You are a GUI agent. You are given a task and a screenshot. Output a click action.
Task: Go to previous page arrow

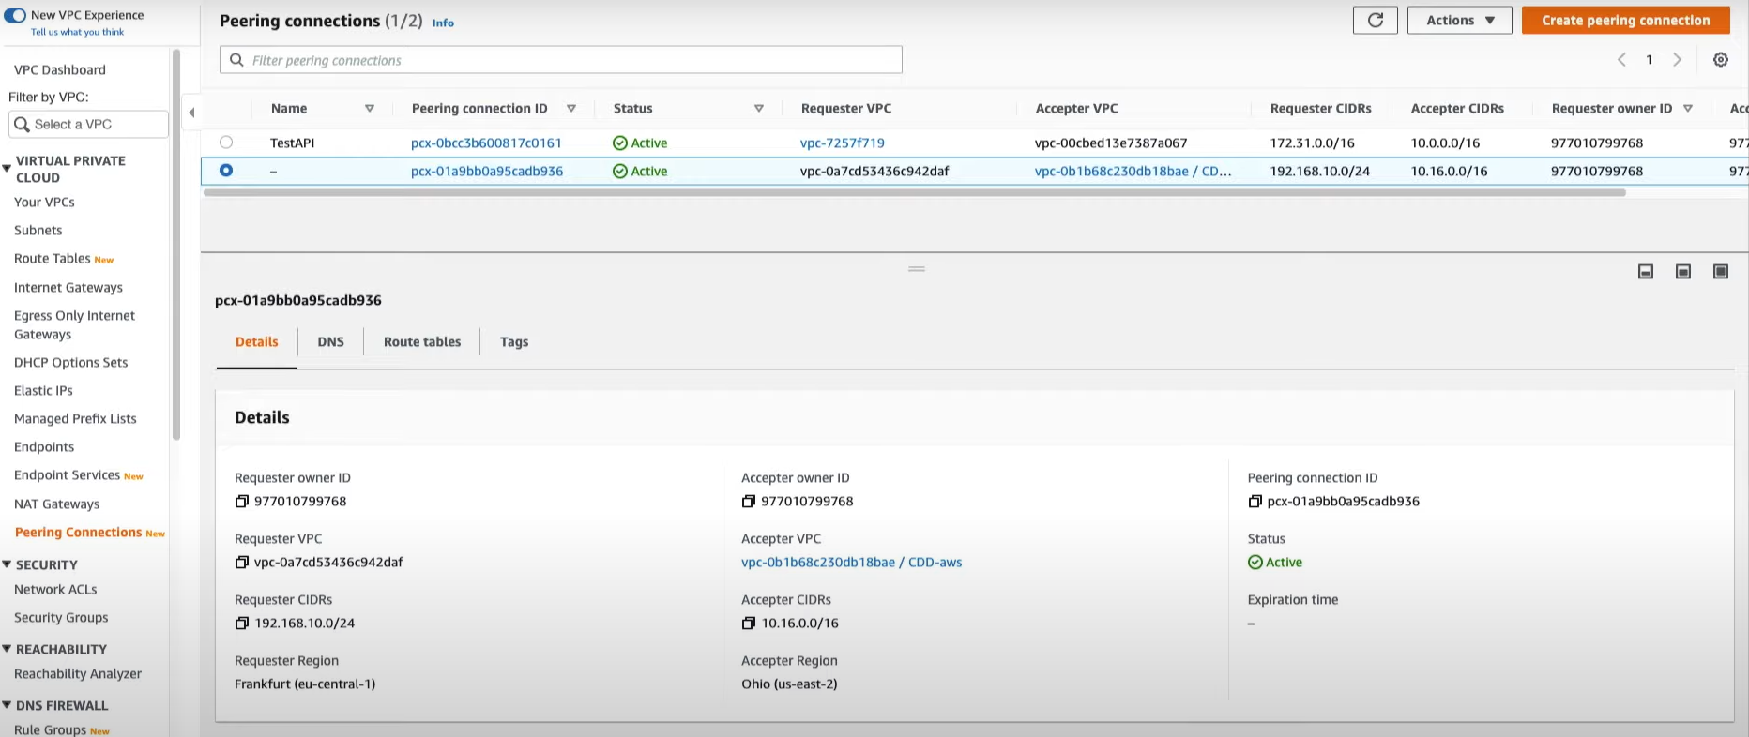pyautogui.click(x=1621, y=59)
